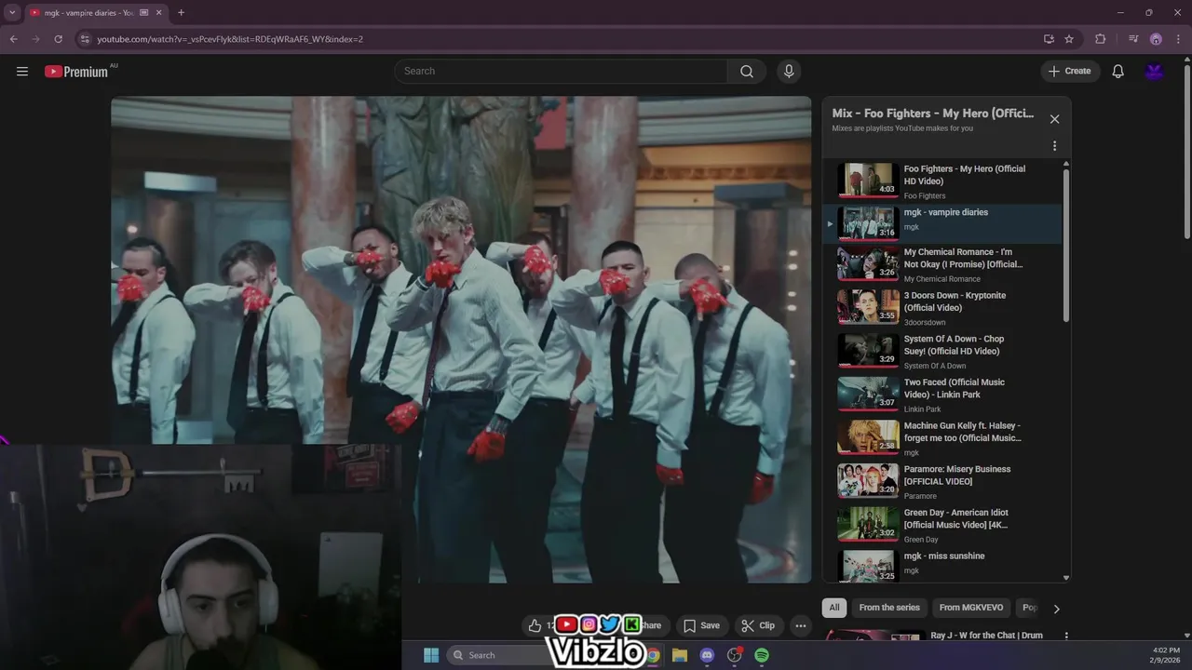Start voice search with the microphone
This screenshot has width=1192, height=670.
[789, 72]
